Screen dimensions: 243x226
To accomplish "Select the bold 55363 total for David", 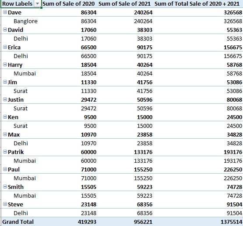I will pos(234,30).
